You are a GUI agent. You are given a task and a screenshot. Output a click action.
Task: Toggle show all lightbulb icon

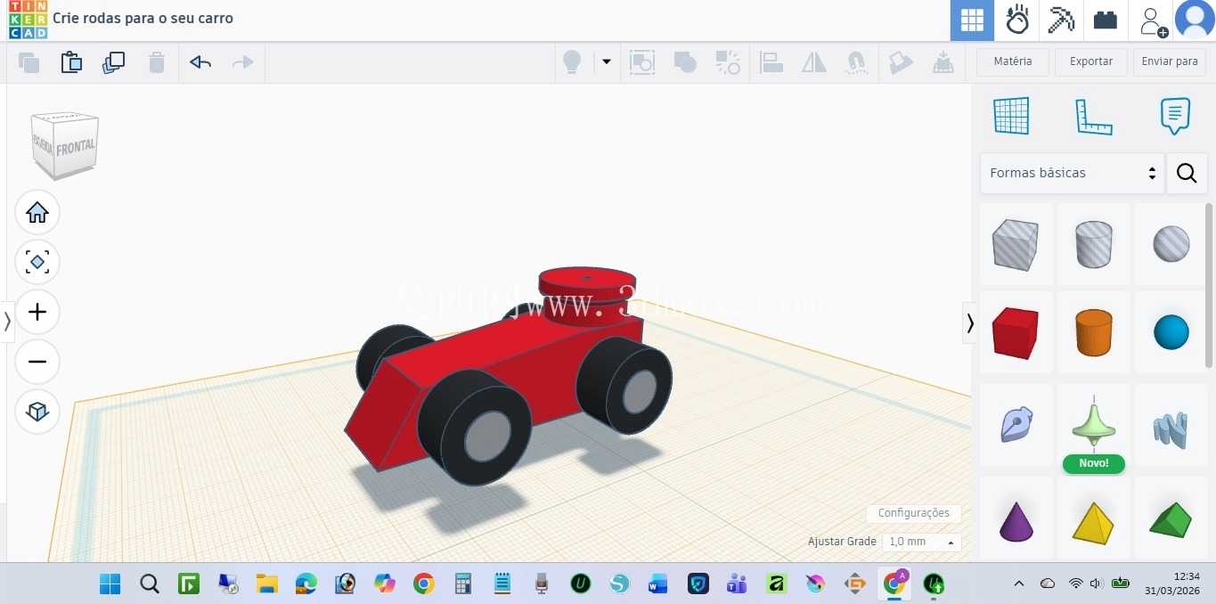coord(572,62)
